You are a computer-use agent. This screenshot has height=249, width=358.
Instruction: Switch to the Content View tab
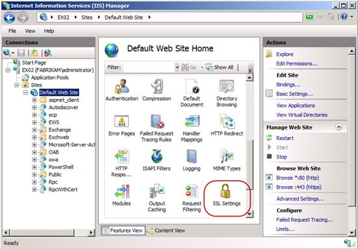(166, 231)
